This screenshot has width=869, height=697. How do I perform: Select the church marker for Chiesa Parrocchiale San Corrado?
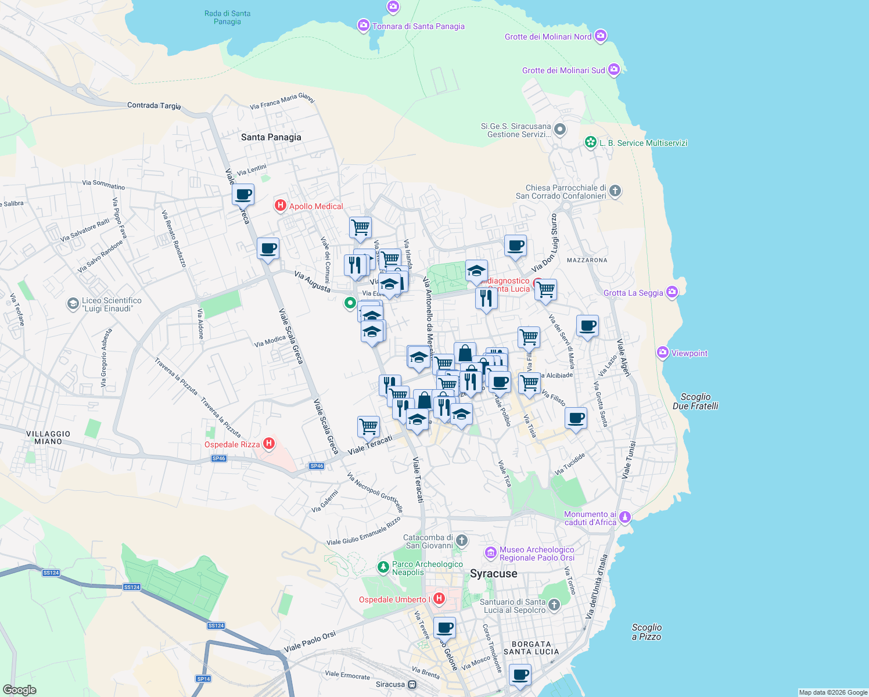(x=615, y=191)
